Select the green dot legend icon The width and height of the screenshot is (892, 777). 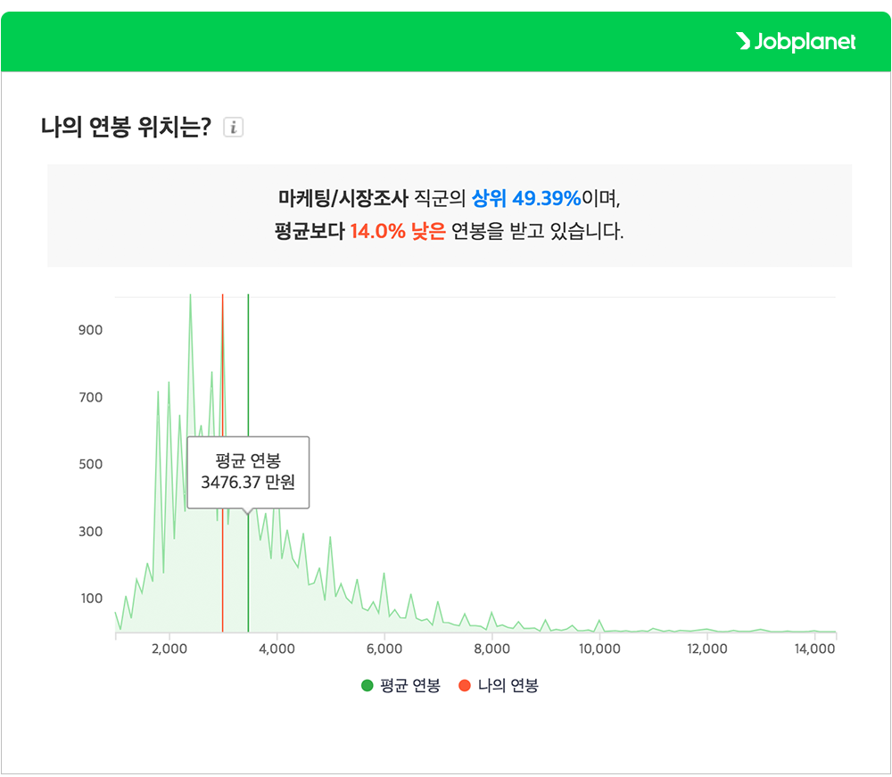click(x=365, y=687)
